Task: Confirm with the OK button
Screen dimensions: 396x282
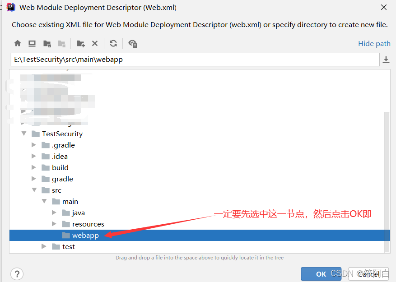Action: point(321,274)
